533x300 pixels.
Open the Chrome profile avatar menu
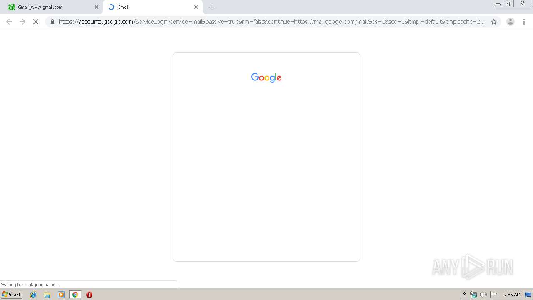511,22
